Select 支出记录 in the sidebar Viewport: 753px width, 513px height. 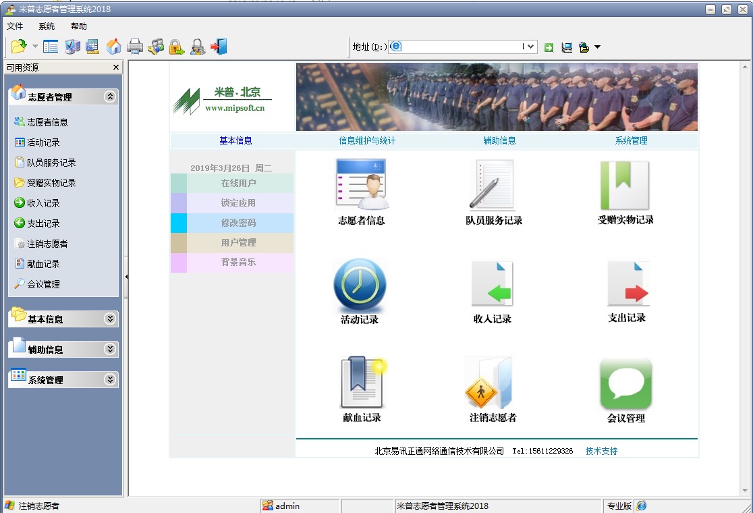tap(38, 223)
